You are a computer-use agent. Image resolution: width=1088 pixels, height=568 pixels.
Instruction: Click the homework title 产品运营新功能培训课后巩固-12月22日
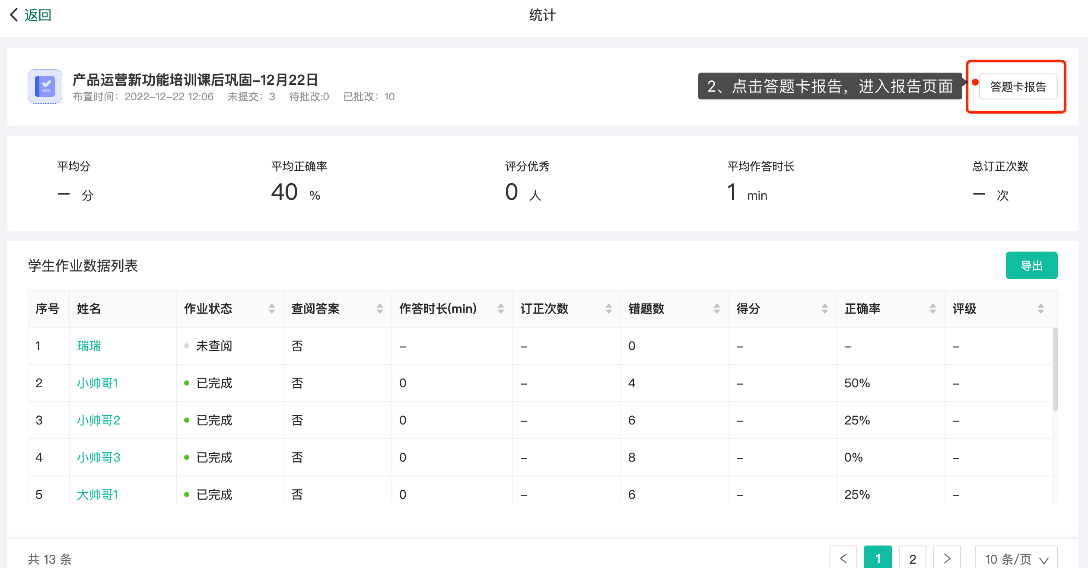coord(195,80)
